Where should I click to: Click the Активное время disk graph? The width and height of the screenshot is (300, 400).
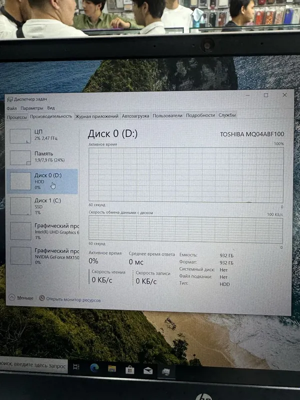point(186,175)
